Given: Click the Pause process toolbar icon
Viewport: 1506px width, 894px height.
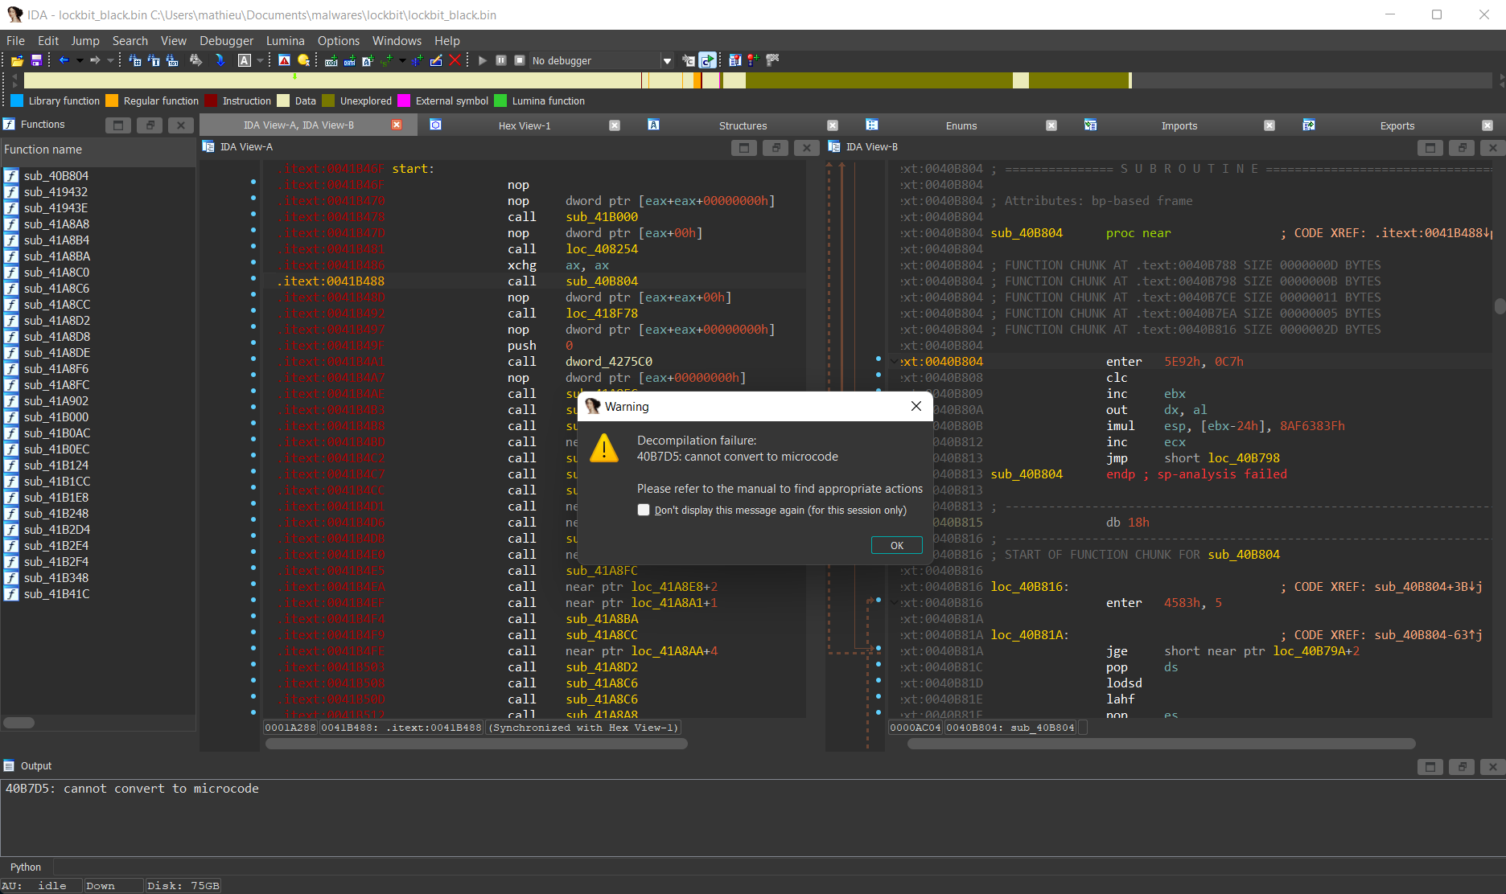Looking at the screenshot, I should pyautogui.click(x=500, y=60).
